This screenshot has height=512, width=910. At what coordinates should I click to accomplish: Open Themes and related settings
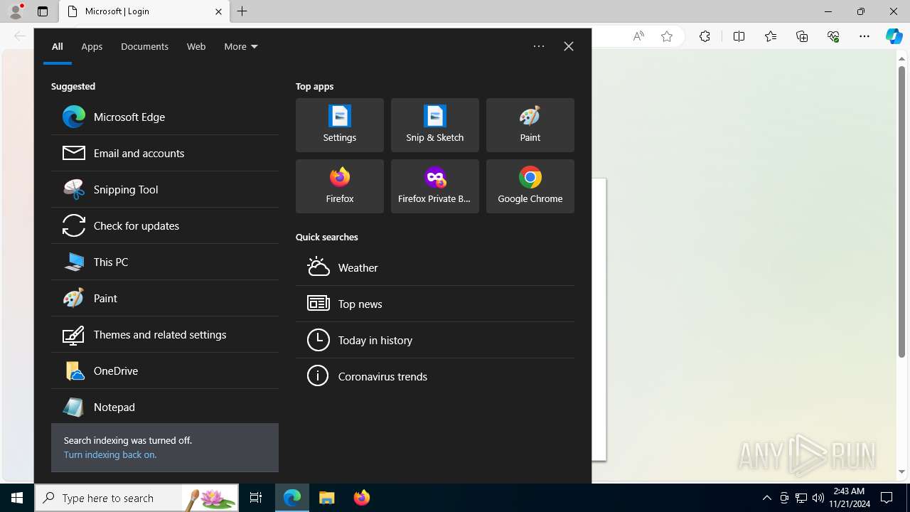coord(165,334)
